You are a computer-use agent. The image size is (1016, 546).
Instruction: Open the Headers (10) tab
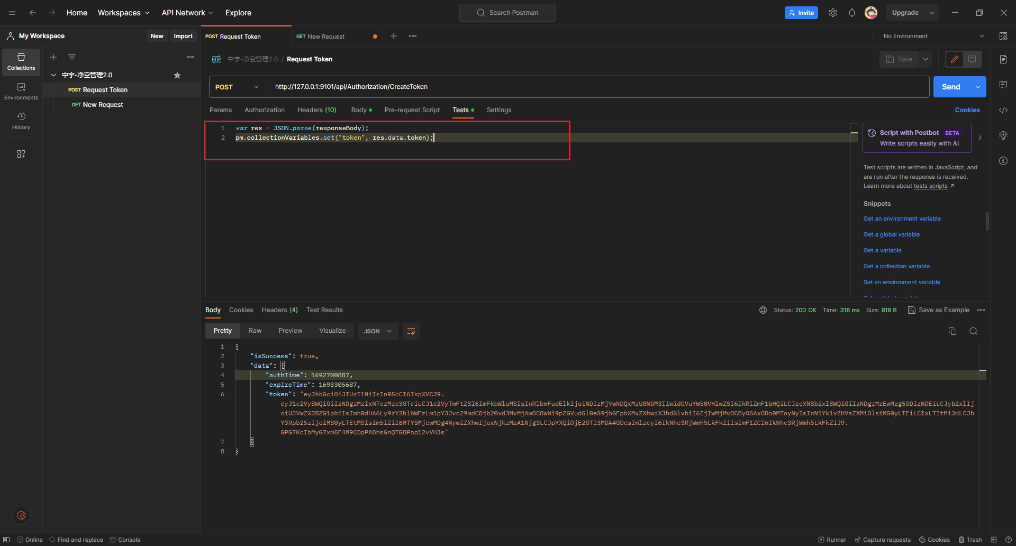pos(317,110)
